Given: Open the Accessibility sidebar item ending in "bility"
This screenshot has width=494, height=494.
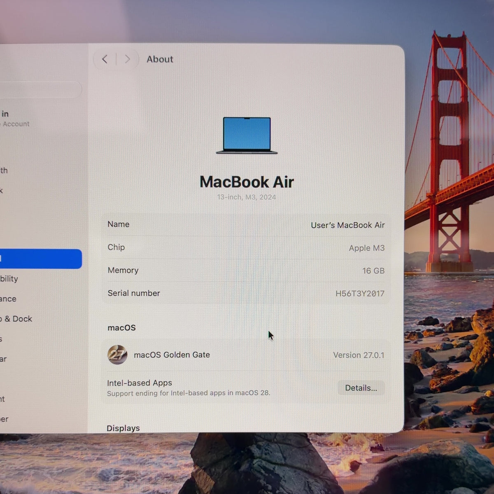Looking at the screenshot, I should pyautogui.click(x=9, y=279).
